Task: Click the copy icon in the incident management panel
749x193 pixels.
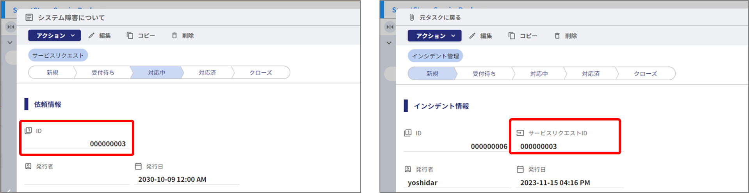Action: point(512,36)
